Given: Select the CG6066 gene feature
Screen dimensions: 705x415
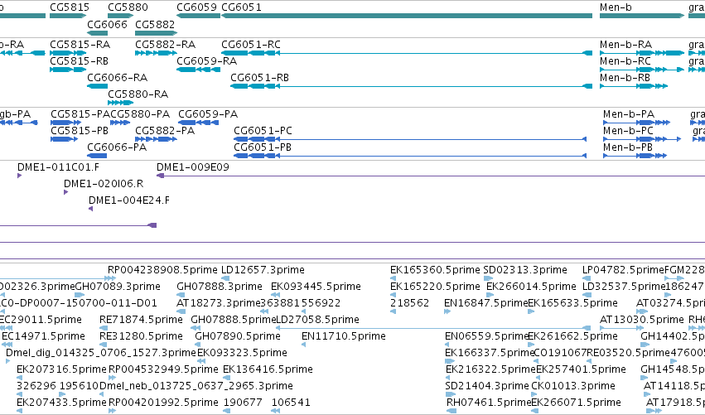Looking at the screenshot, I should click(97, 33).
